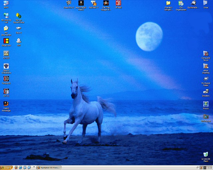Click the Heavy Metal FAKK2 shortcut

coord(81,3)
